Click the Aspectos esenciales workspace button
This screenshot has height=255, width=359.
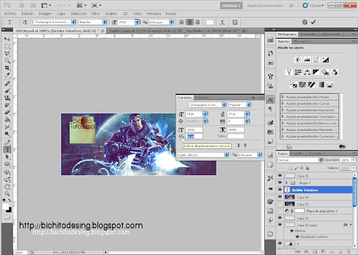[x=265, y=6]
